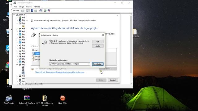Screen dimensions: 198x111
Task: Open the Properties toolbar icon
Action: (x=27, y=10)
